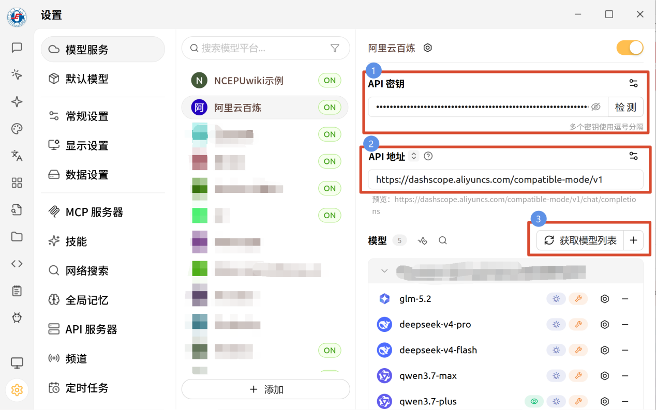
Task: Collapse the model group chevron
Action: pos(384,271)
